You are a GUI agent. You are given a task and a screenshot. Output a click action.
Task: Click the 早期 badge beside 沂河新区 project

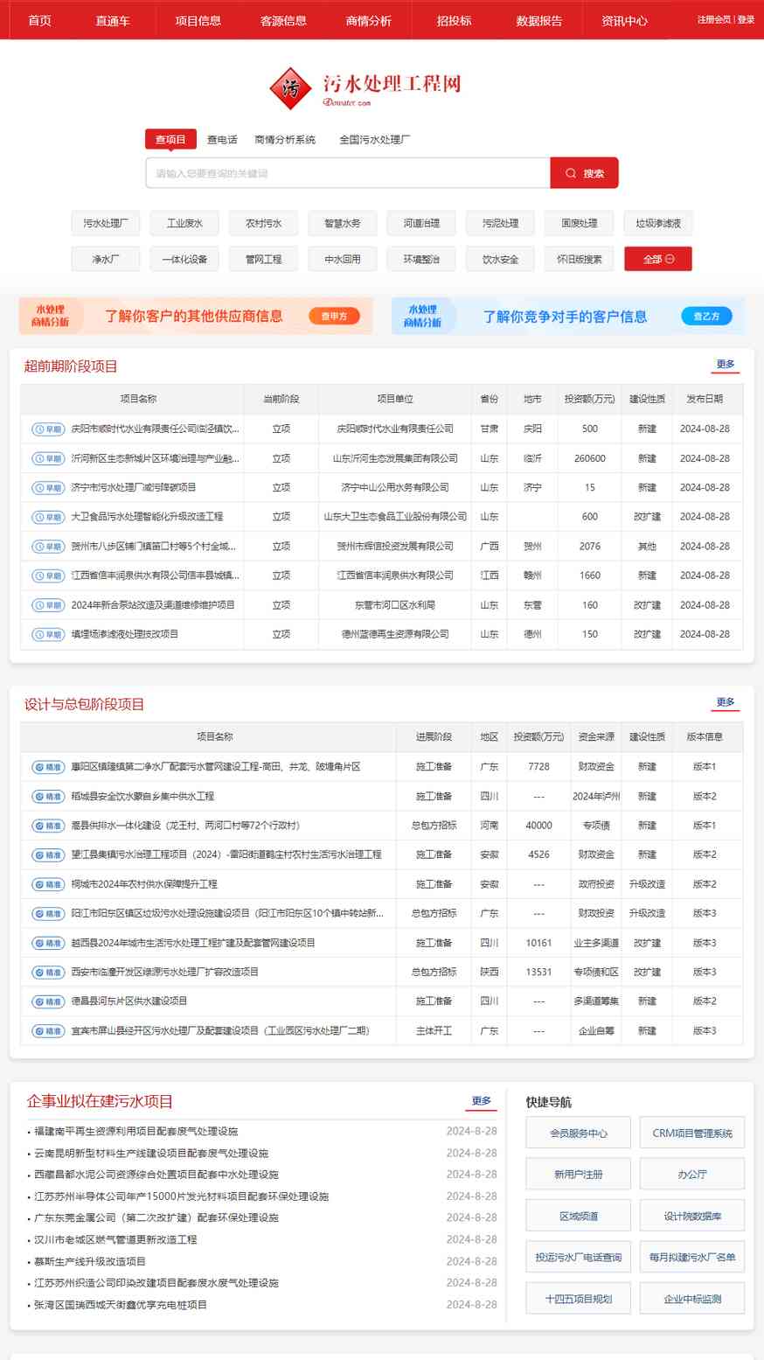coord(48,458)
